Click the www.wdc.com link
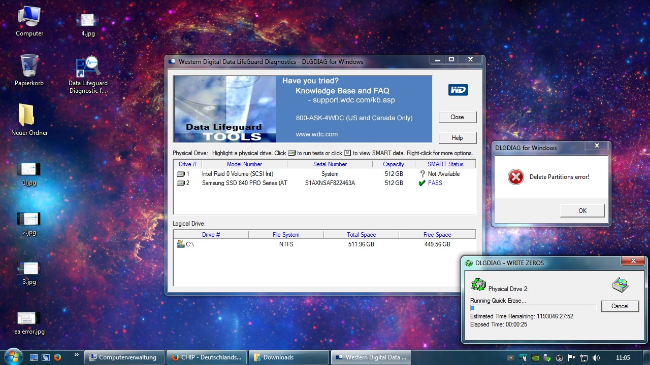This screenshot has height=365, width=650. point(317,134)
